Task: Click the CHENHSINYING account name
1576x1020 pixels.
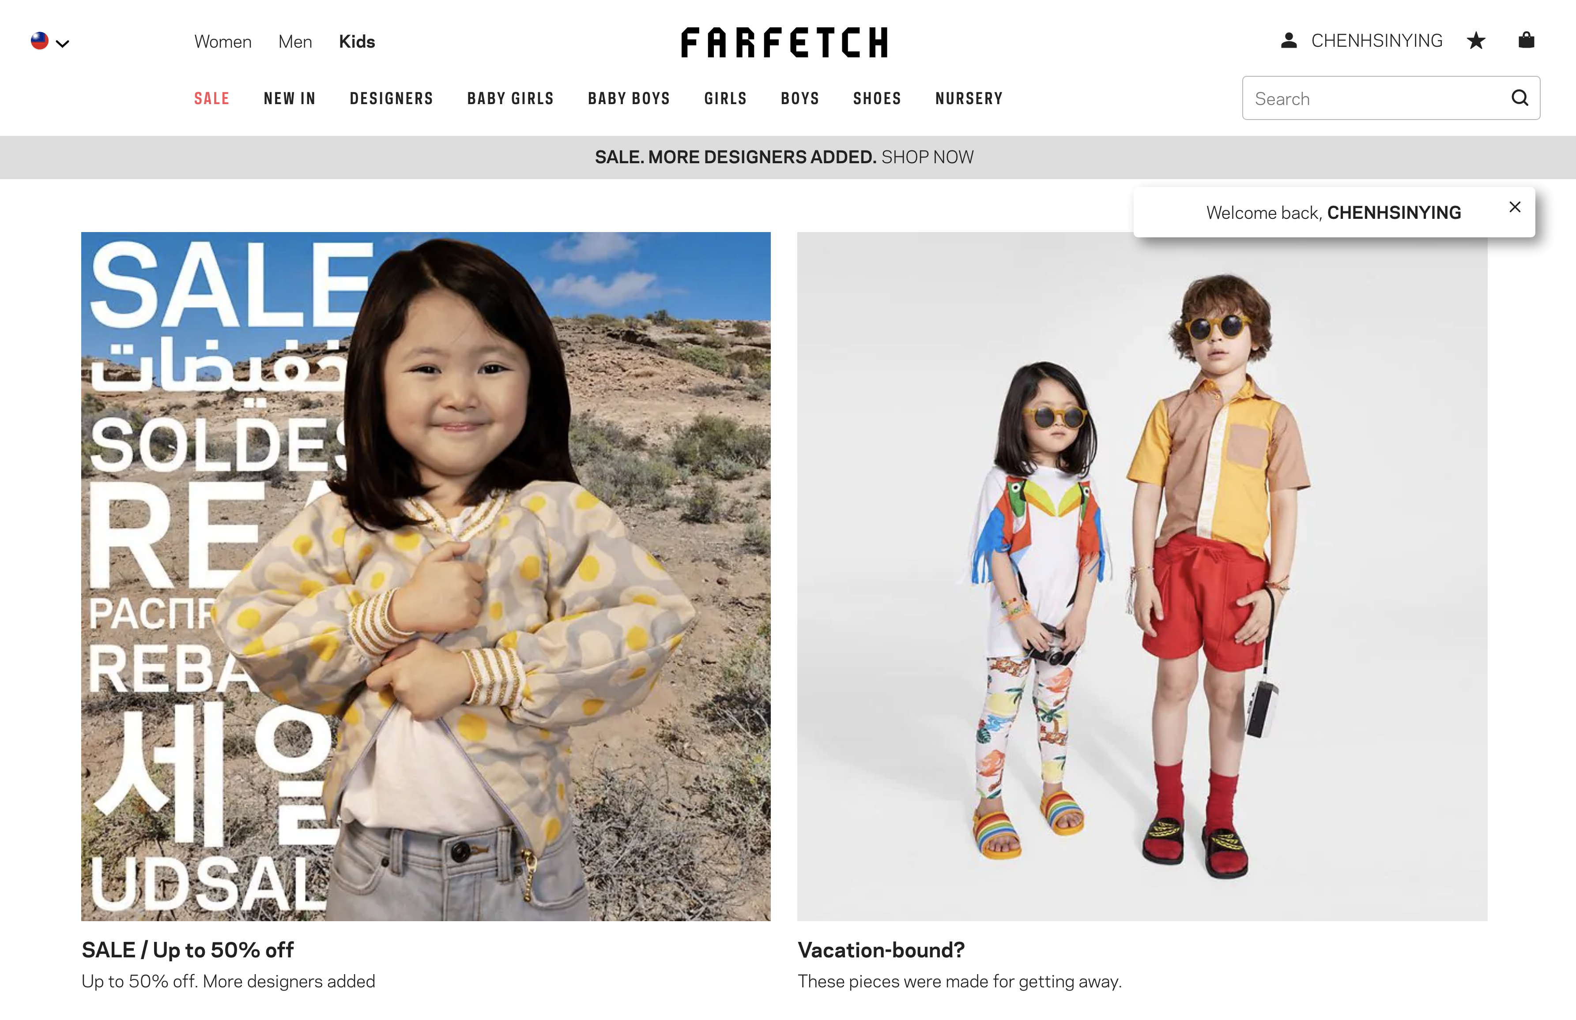Action: [1376, 41]
